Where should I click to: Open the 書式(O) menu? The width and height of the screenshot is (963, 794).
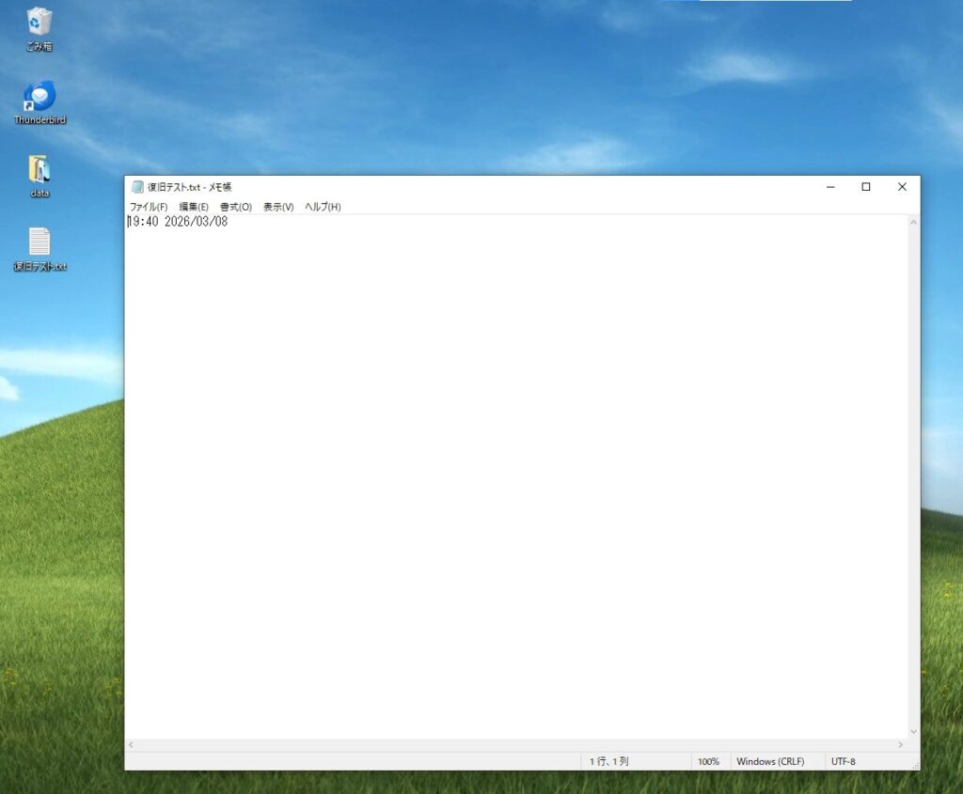[235, 207]
